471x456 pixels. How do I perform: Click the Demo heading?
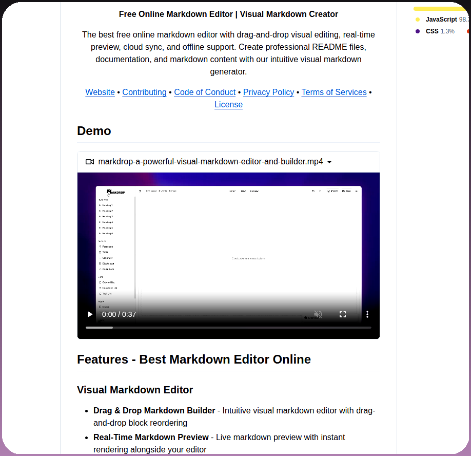pyautogui.click(x=94, y=131)
